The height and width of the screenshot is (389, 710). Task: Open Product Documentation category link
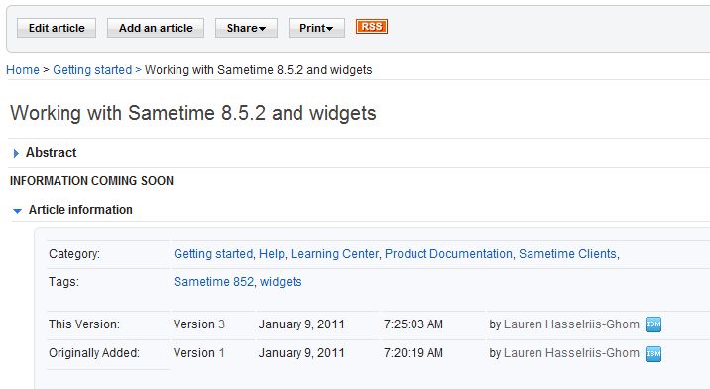click(x=448, y=254)
